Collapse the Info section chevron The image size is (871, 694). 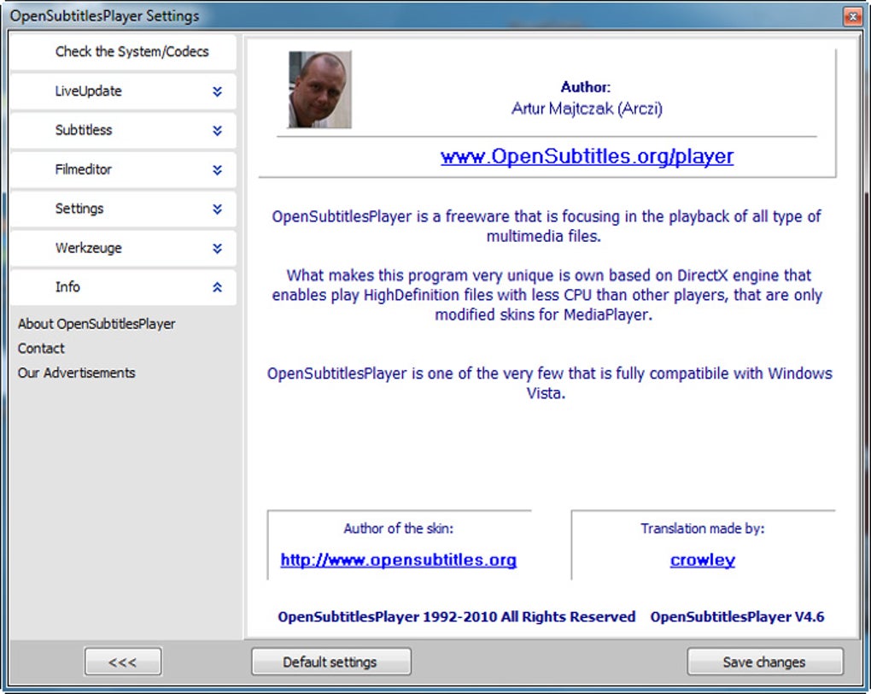pyautogui.click(x=217, y=287)
